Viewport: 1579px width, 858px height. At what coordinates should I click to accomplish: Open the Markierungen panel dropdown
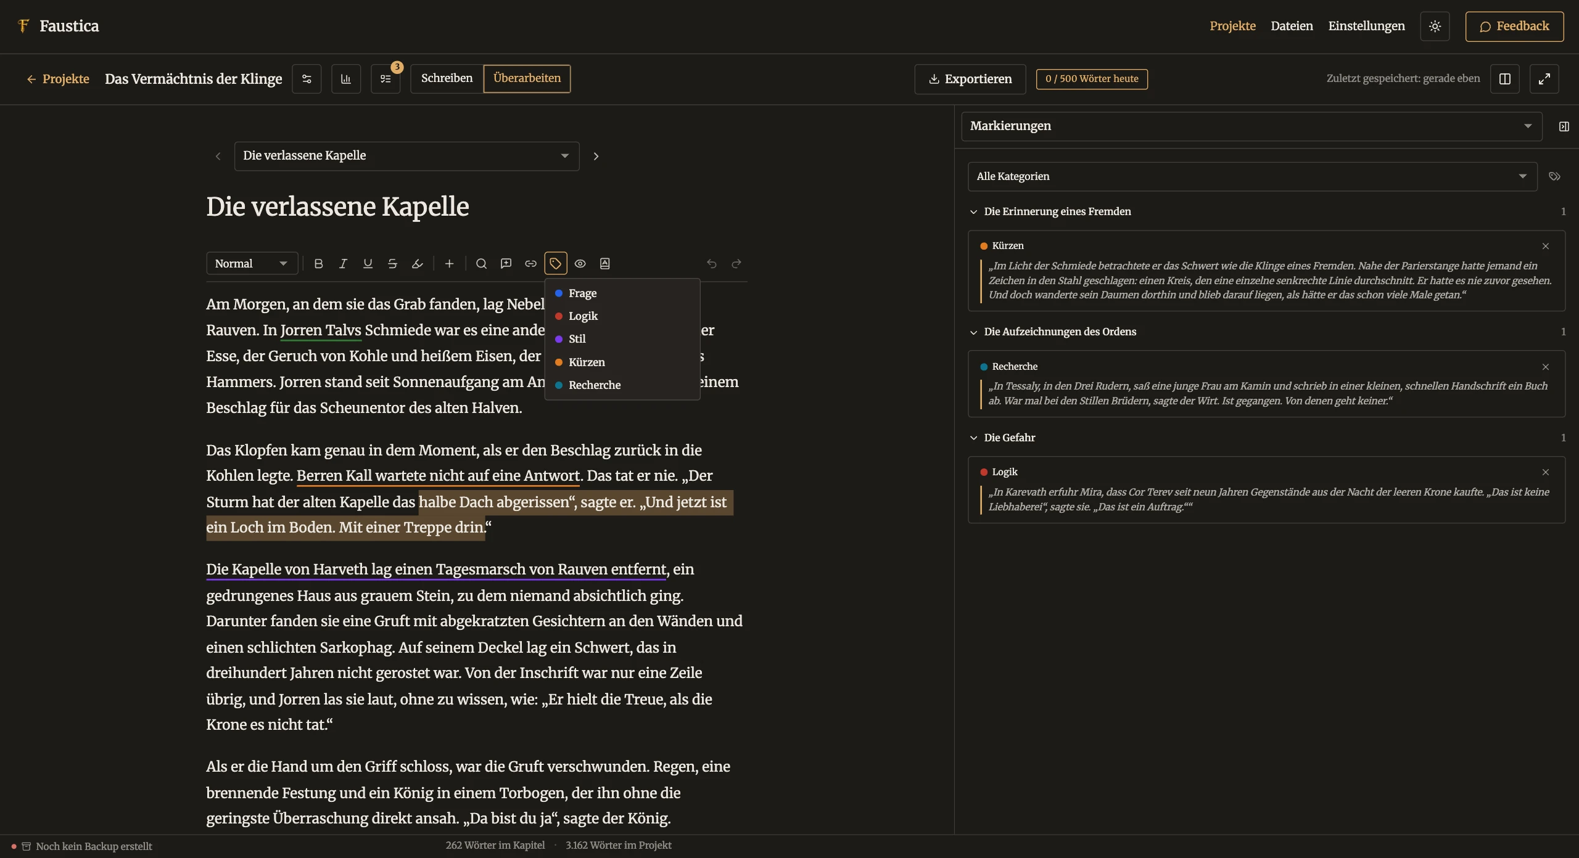1251,126
